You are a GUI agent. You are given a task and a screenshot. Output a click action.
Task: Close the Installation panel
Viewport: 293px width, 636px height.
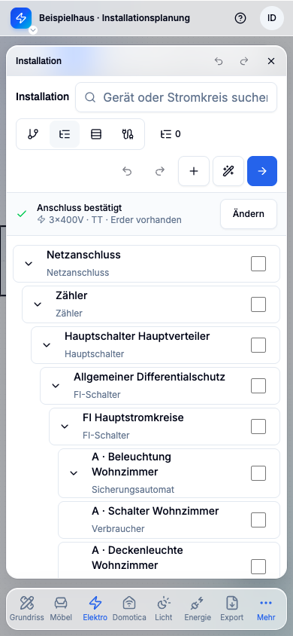271,61
